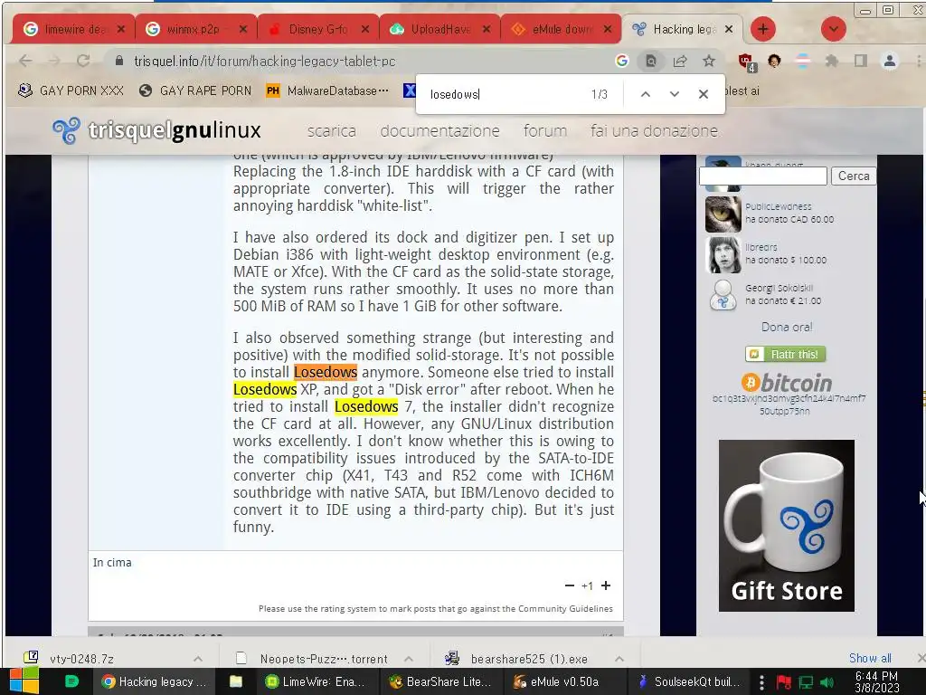
Task: Switch to BearShare Lite taskbar window
Action: pos(440,682)
